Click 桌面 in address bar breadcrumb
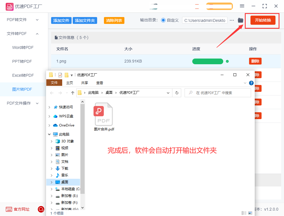284x216 pixels. pos(109,93)
